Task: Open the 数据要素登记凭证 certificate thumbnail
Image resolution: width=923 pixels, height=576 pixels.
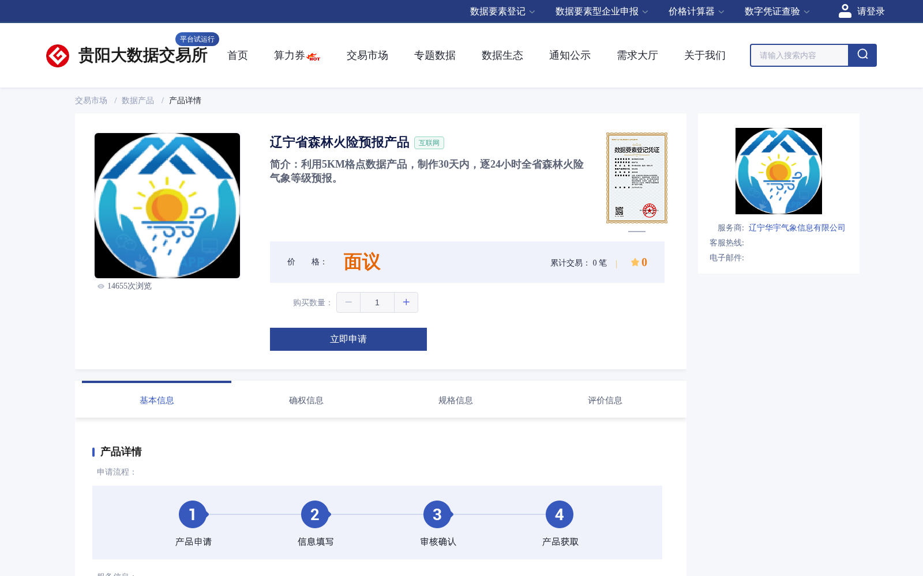Action: 637,178
